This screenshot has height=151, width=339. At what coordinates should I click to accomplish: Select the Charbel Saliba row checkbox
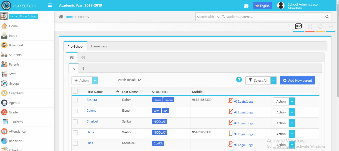pyautogui.click(x=75, y=122)
